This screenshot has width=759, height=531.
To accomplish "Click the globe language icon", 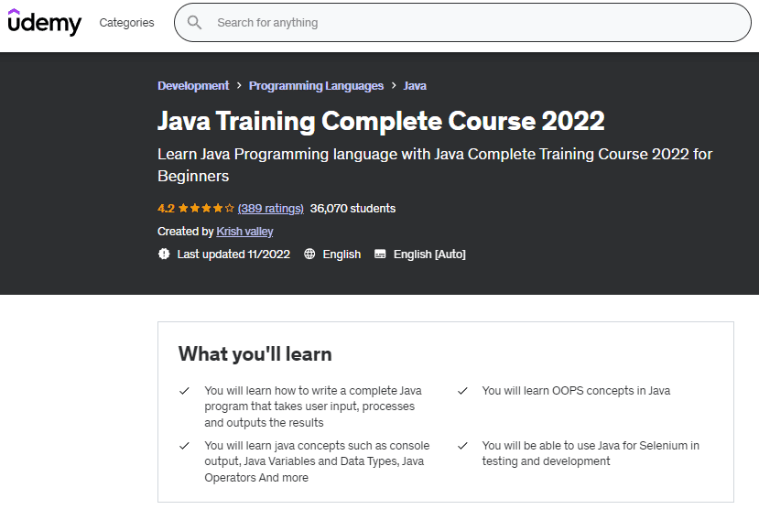I will (x=309, y=254).
